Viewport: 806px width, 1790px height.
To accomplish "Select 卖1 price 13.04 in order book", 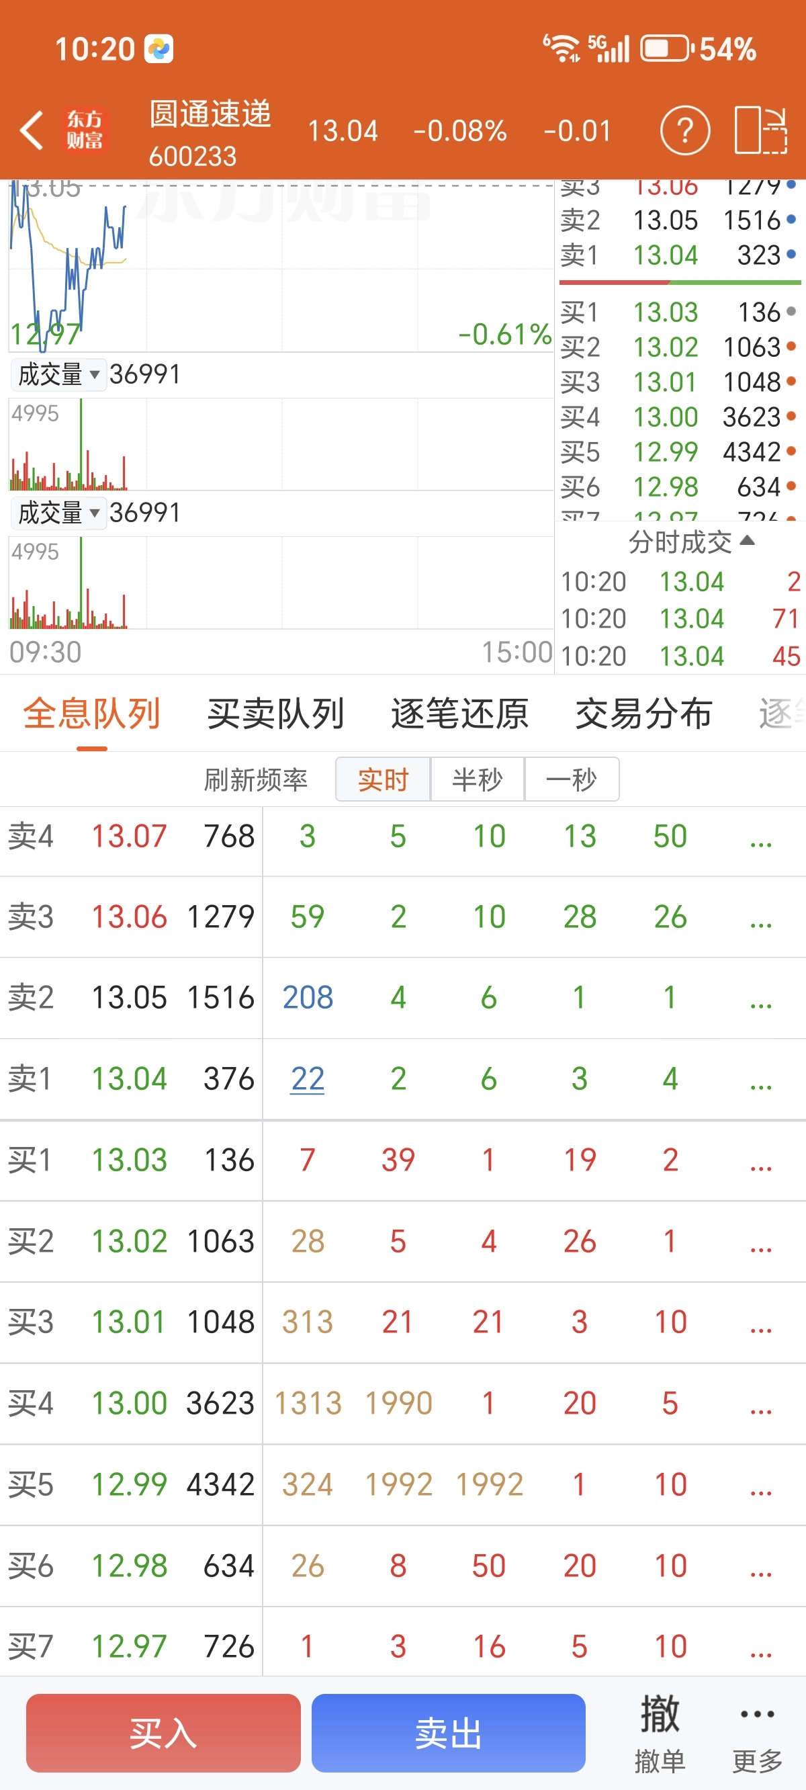I will [x=665, y=255].
